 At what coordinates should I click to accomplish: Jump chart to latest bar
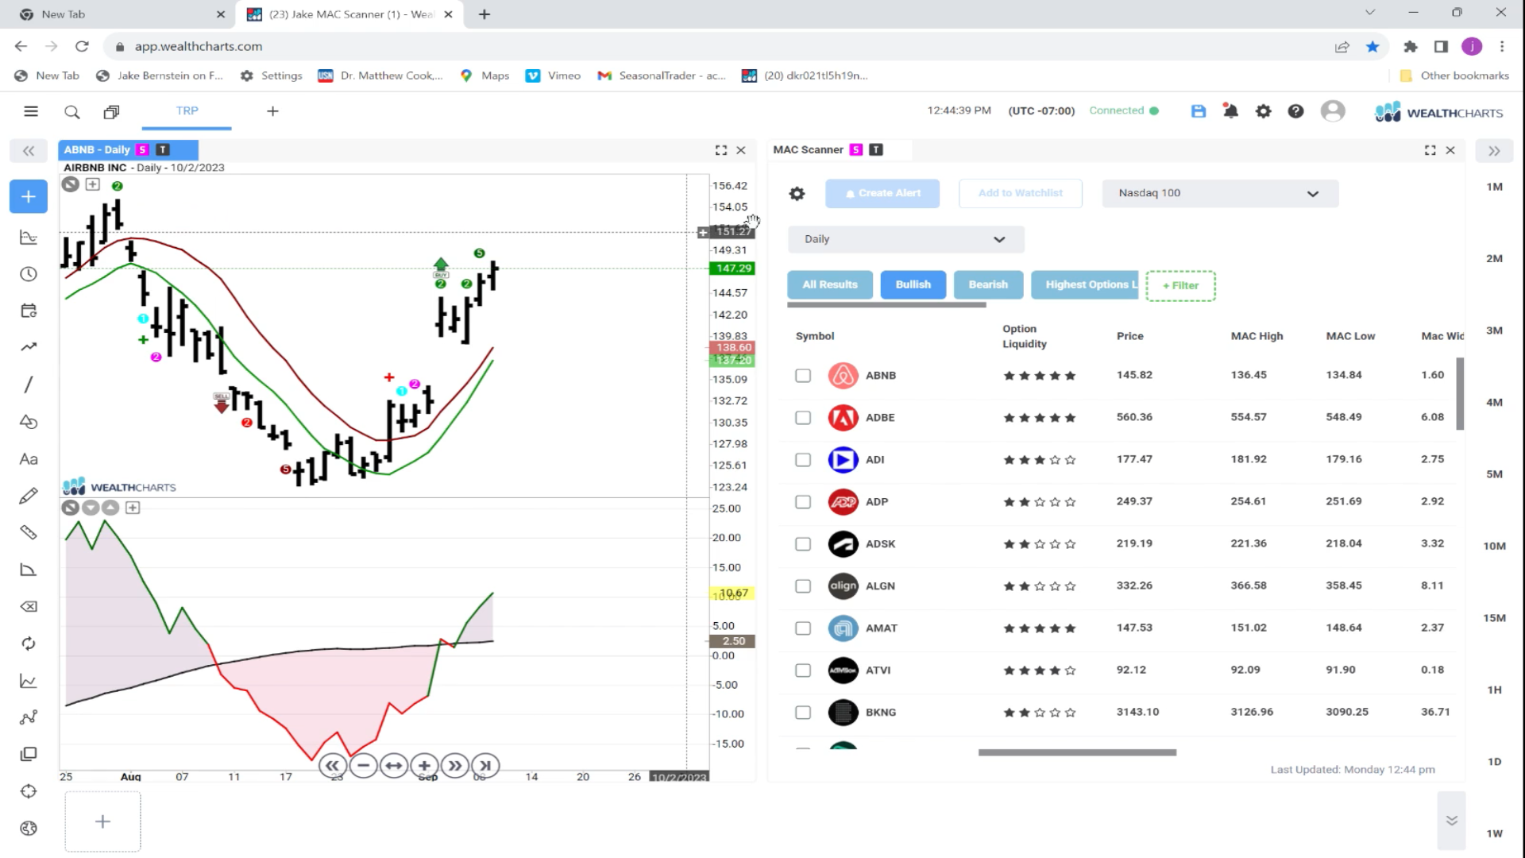tap(485, 766)
